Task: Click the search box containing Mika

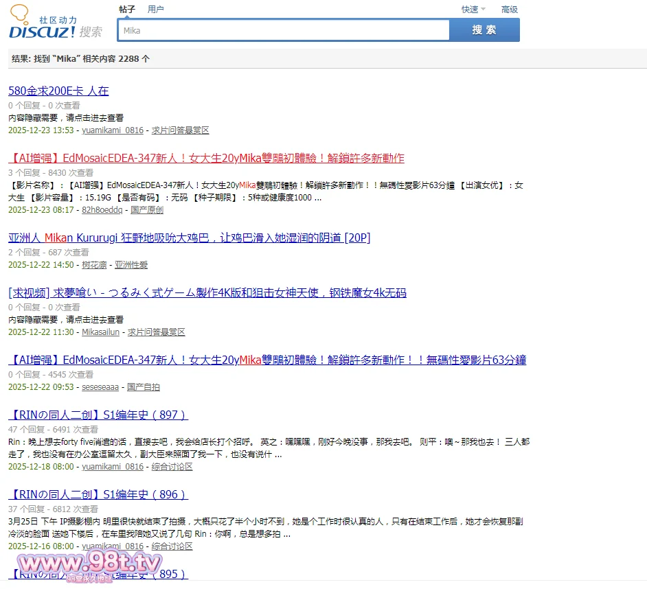Action: [x=283, y=30]
